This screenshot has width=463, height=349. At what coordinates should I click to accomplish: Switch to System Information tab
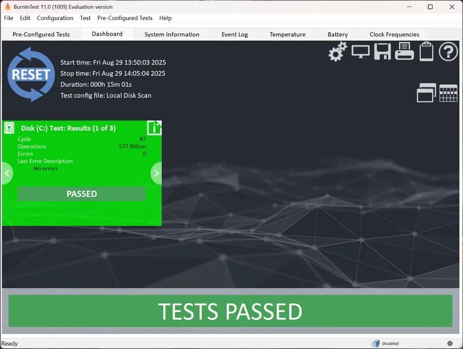(172, 34)
